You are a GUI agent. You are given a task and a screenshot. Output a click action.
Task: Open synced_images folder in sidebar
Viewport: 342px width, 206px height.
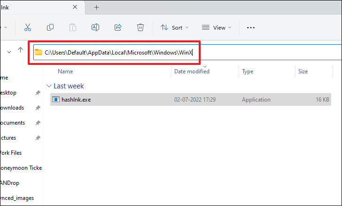pyautogui.click(x=17, y=198)
